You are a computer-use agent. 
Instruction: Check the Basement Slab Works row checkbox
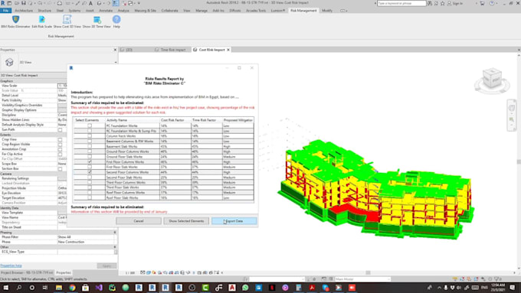(90, 146)
